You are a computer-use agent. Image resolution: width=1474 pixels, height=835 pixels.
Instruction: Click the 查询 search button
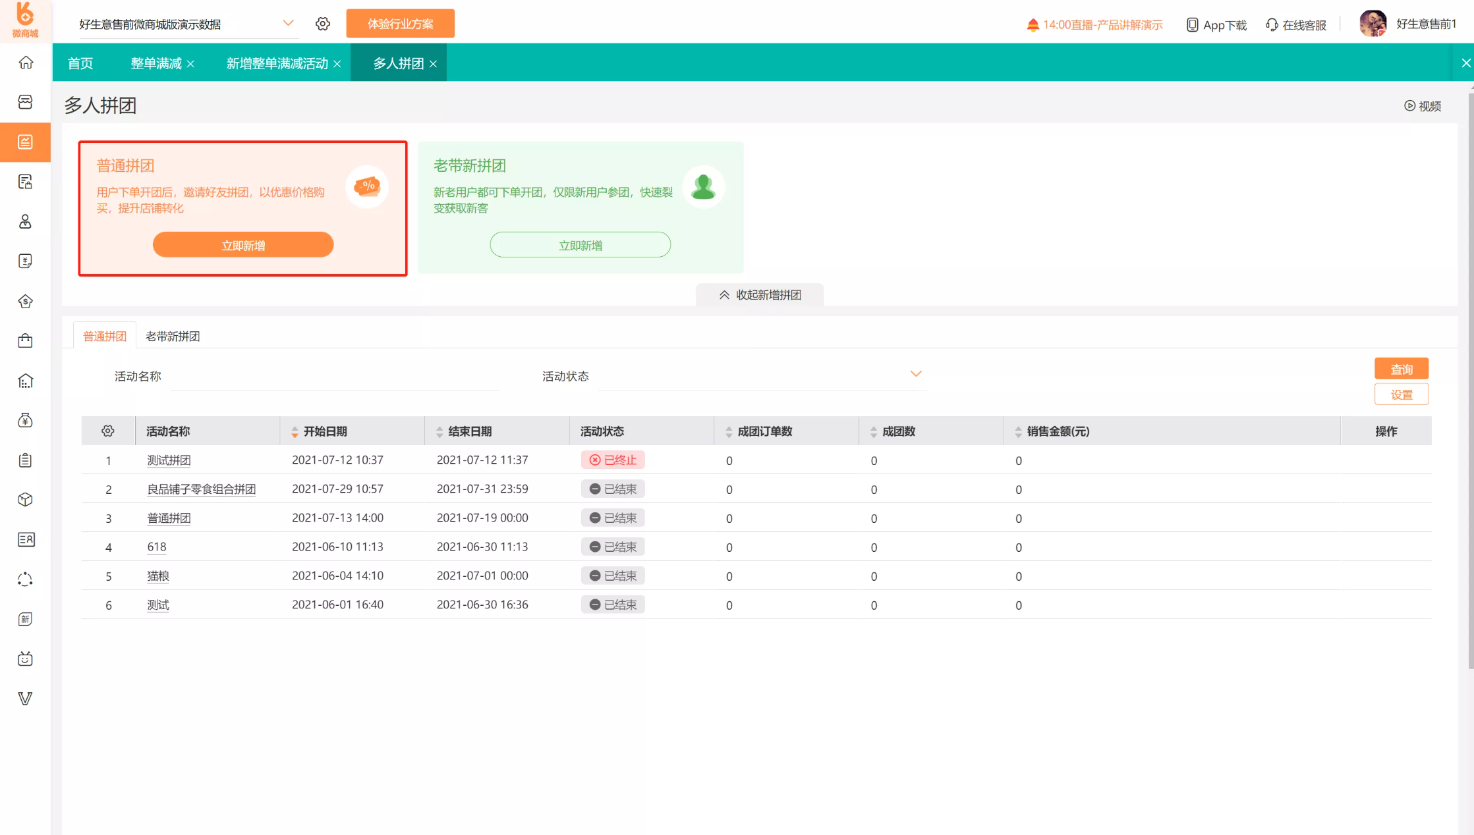(1401, 369)
